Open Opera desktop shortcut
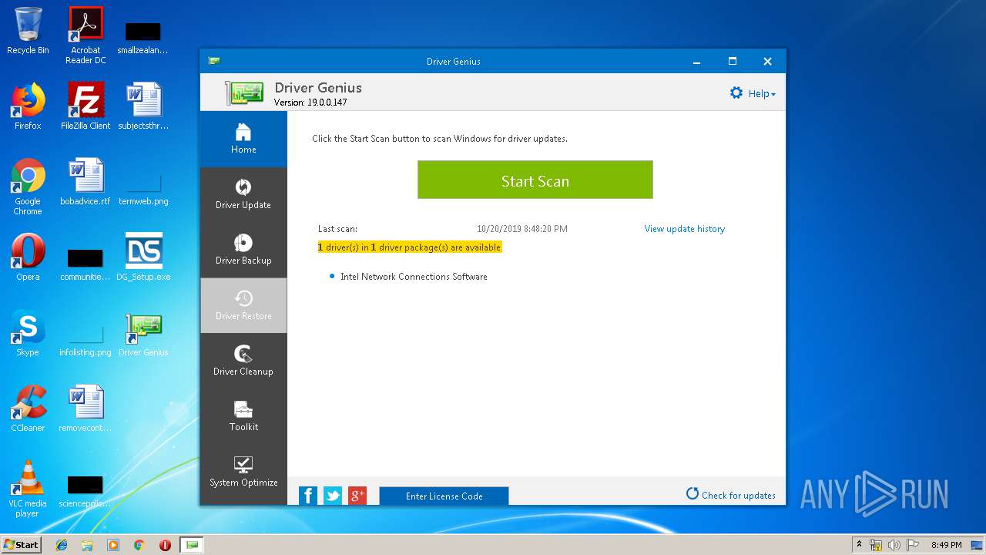This screenshot has height=555, width=986. 28,257
